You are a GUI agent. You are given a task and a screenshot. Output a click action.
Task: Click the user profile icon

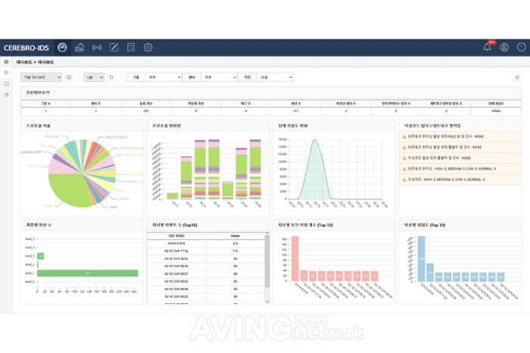(504, 47)
